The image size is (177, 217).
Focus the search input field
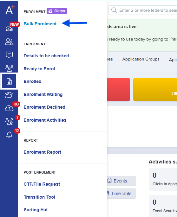[143, 10]
